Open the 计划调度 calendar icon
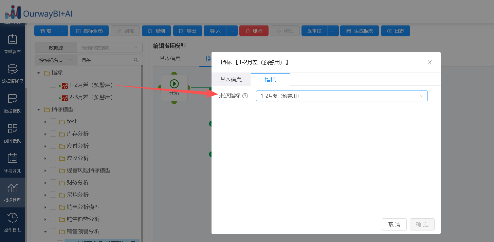Viewport: 494px width, 242px height. tap(13, 159)
